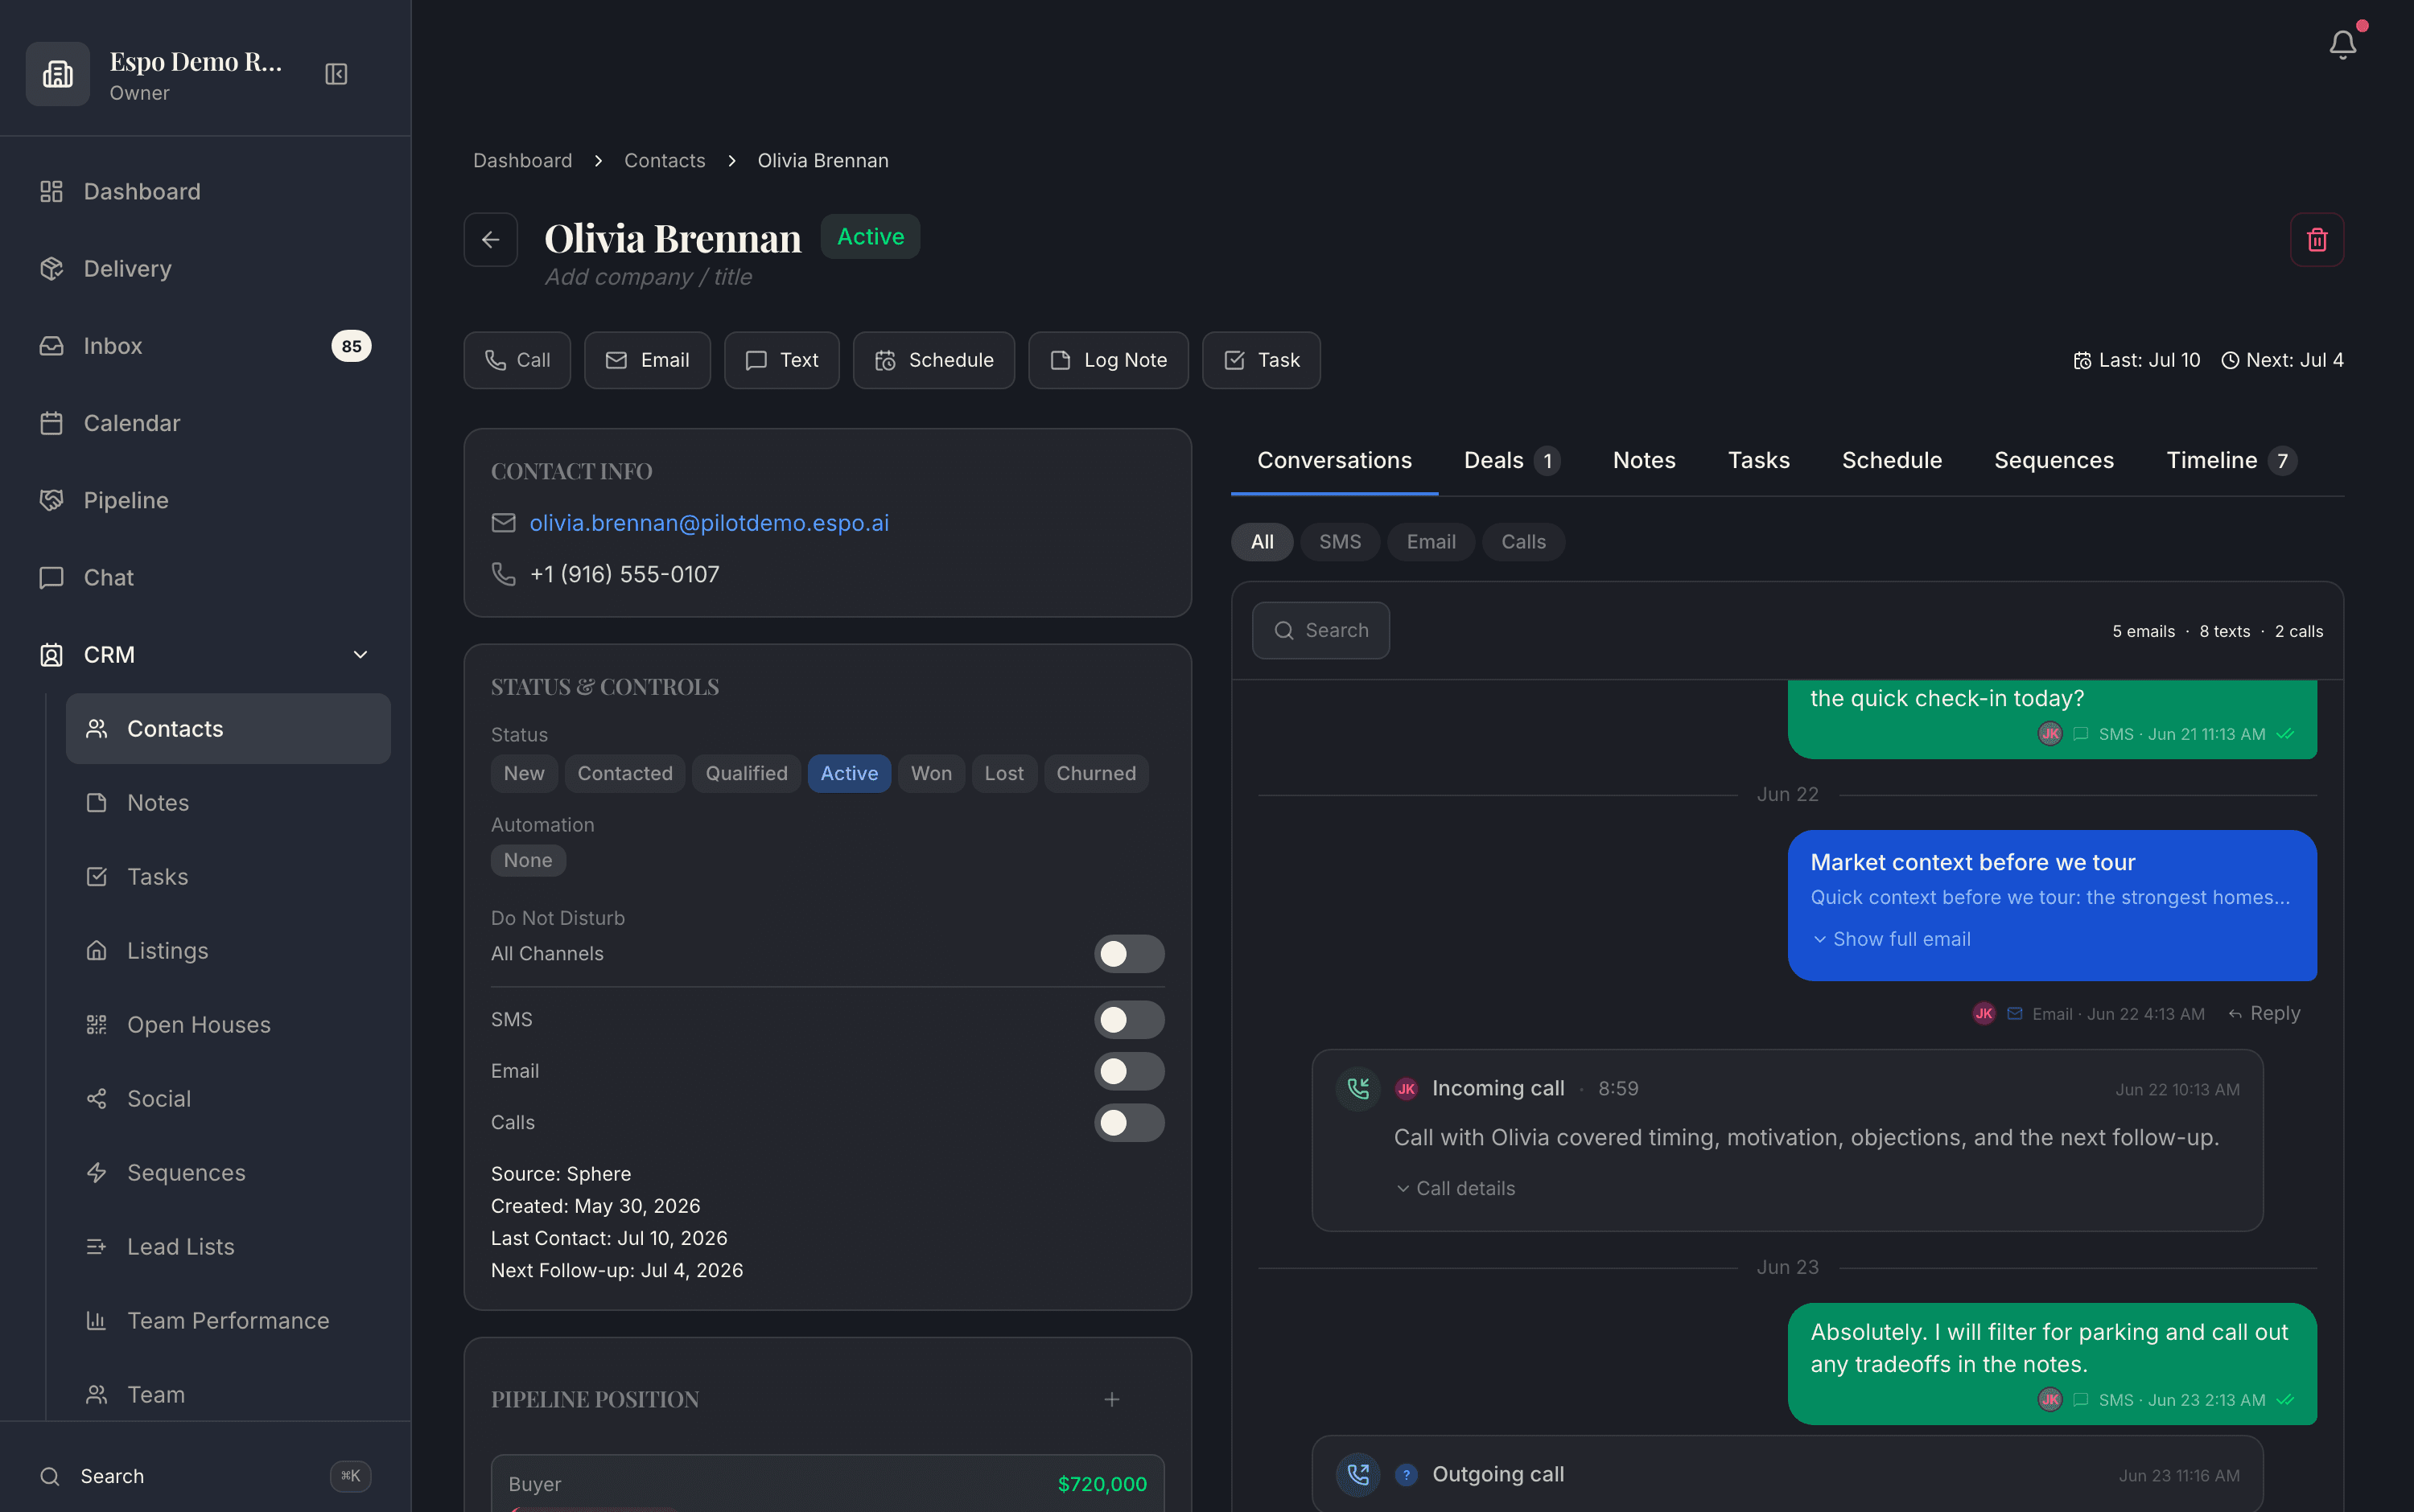Filter conversations by Calls
The width and height of the screenshot is (2414, 1512).
[1522, 541]
